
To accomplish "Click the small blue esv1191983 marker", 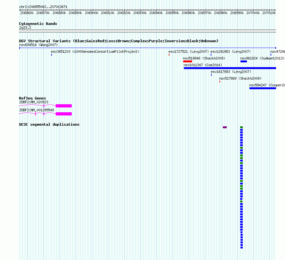I will pyautogui.click(x=211, y=55).
